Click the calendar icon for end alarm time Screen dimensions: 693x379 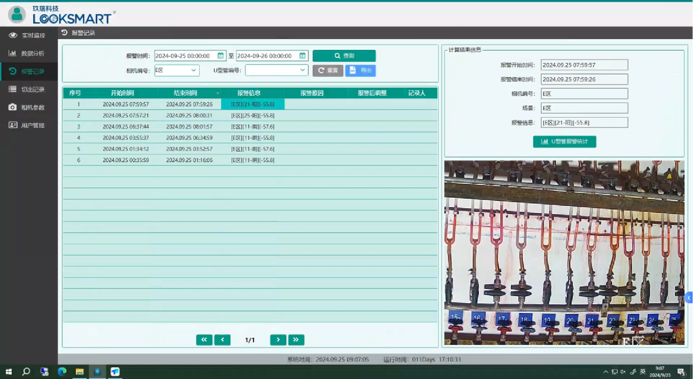[x=302, y=56]
